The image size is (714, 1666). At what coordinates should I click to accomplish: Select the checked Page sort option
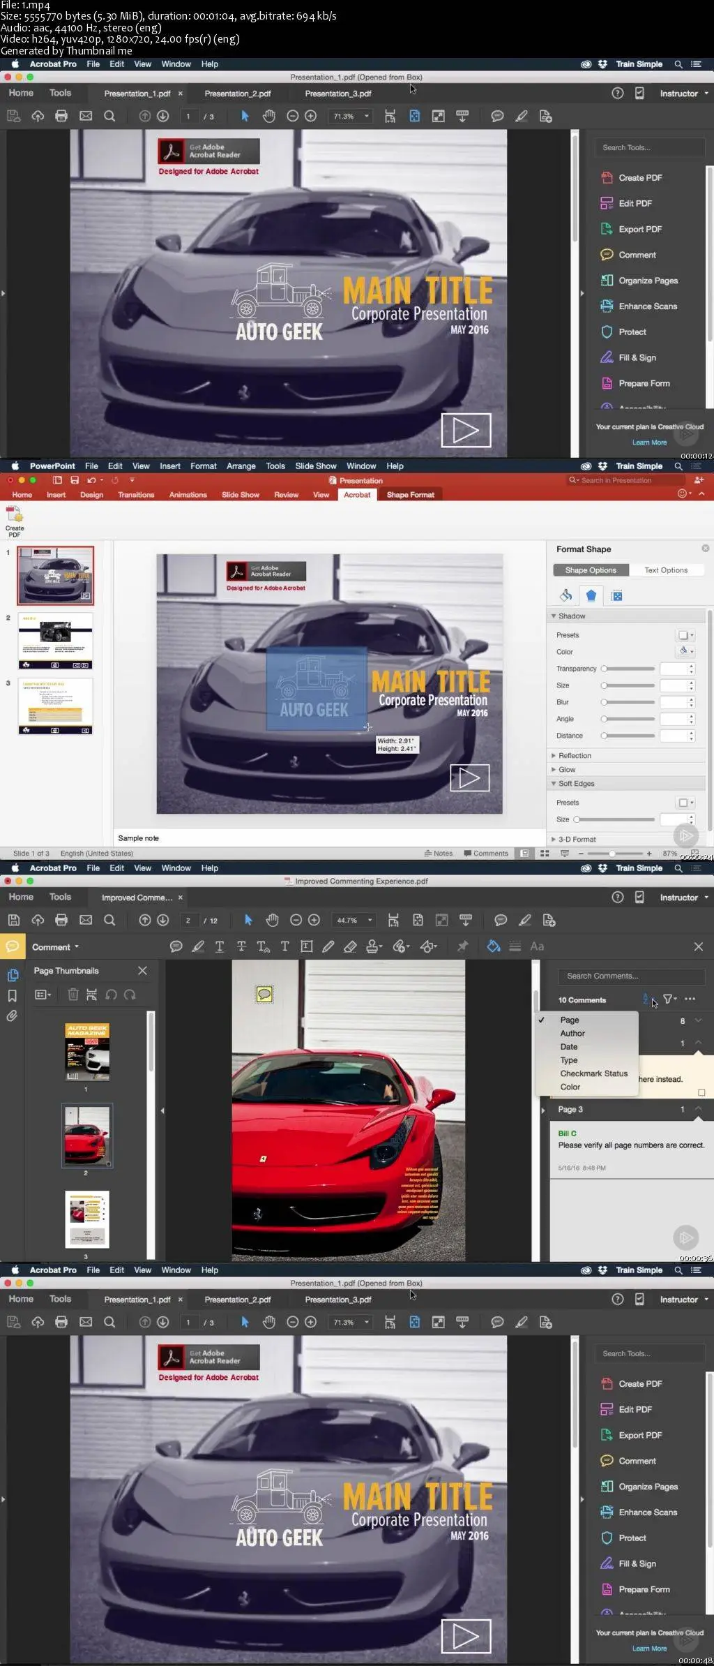click(x=586, y=1020)
